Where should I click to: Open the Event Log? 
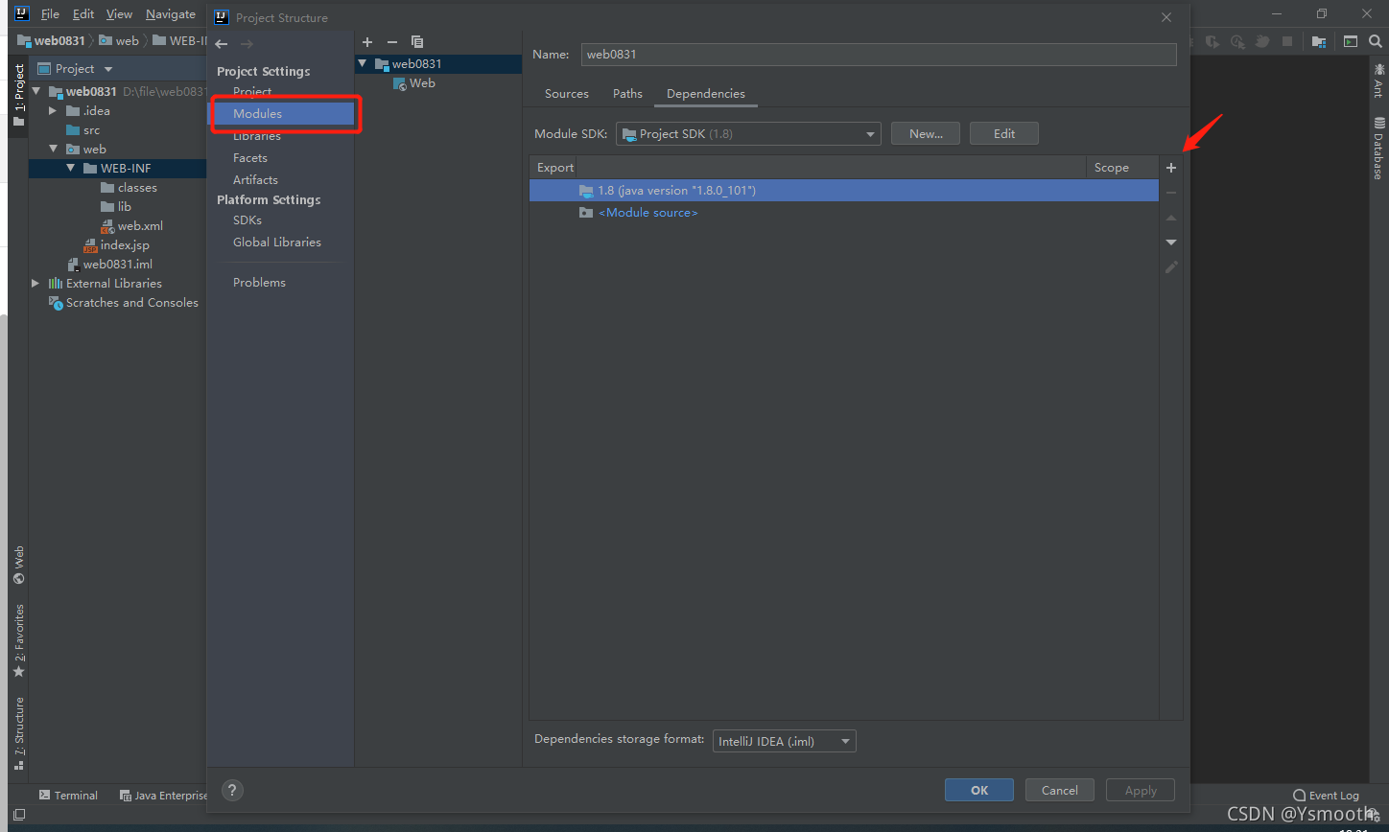click(1326, 796)
